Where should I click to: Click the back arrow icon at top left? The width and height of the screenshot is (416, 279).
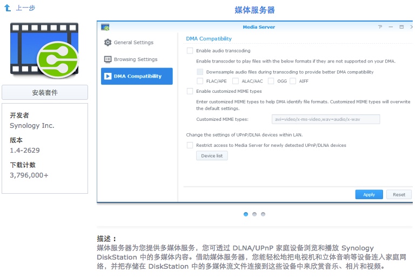pos(8,8)
